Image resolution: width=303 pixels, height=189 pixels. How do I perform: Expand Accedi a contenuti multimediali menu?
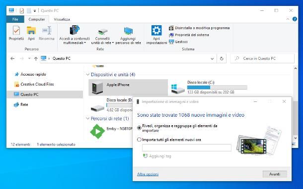point(85,43)
